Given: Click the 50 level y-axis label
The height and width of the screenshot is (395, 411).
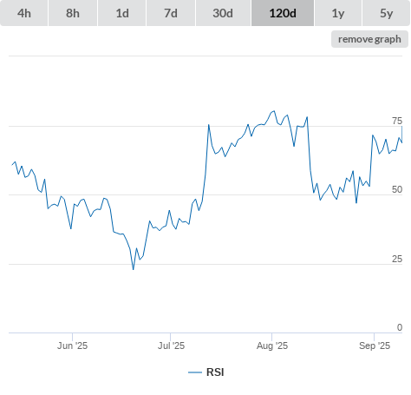Looking at the screenshot, I should point(397,189).
